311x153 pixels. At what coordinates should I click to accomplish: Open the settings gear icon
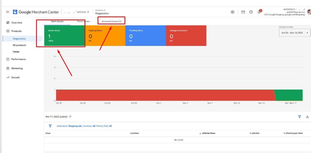232,12
